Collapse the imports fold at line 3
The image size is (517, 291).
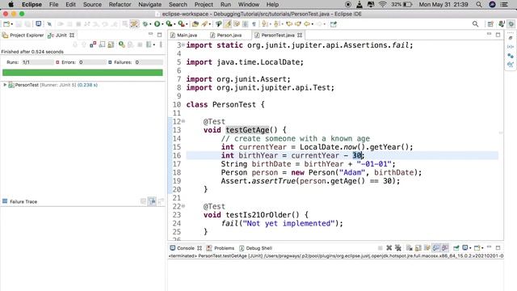tap(183, 45)
